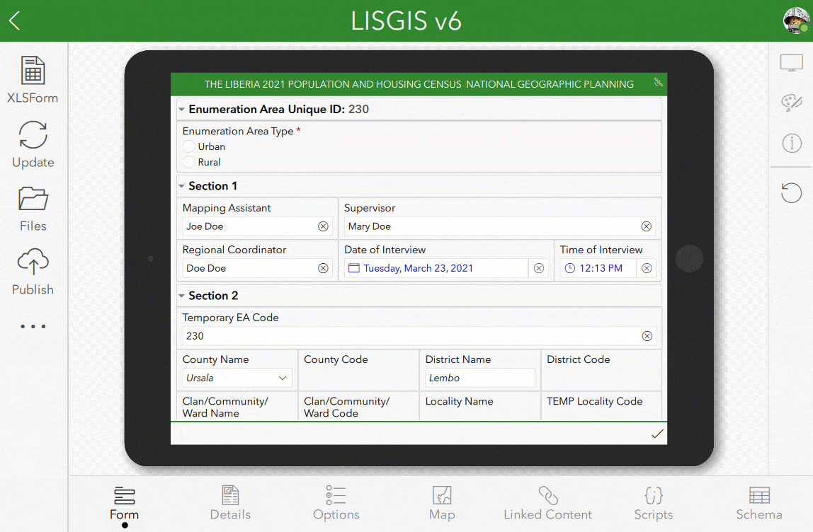Click the satellite location icon in form header
This screenshot has width=813, height=532.
click(x=658, y=82)
